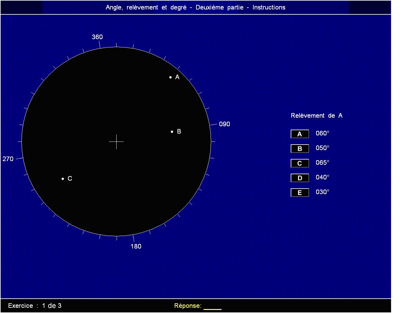Select answer button A for 060°
418x313 pixels.
click(300, 134)
